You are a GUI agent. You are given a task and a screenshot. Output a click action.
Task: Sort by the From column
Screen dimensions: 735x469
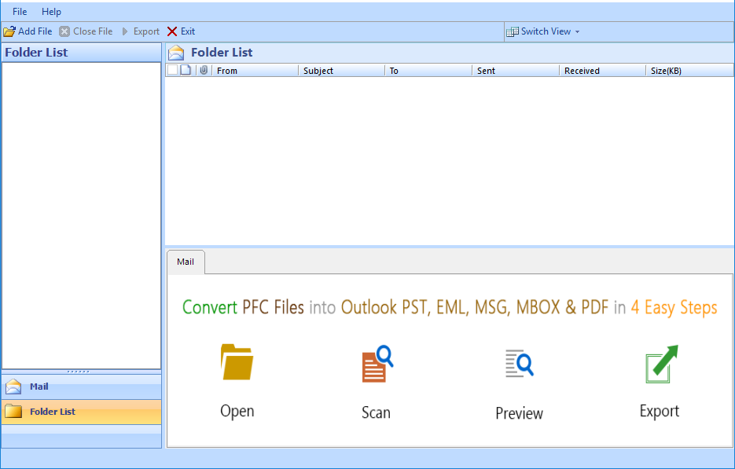[255, 71]
